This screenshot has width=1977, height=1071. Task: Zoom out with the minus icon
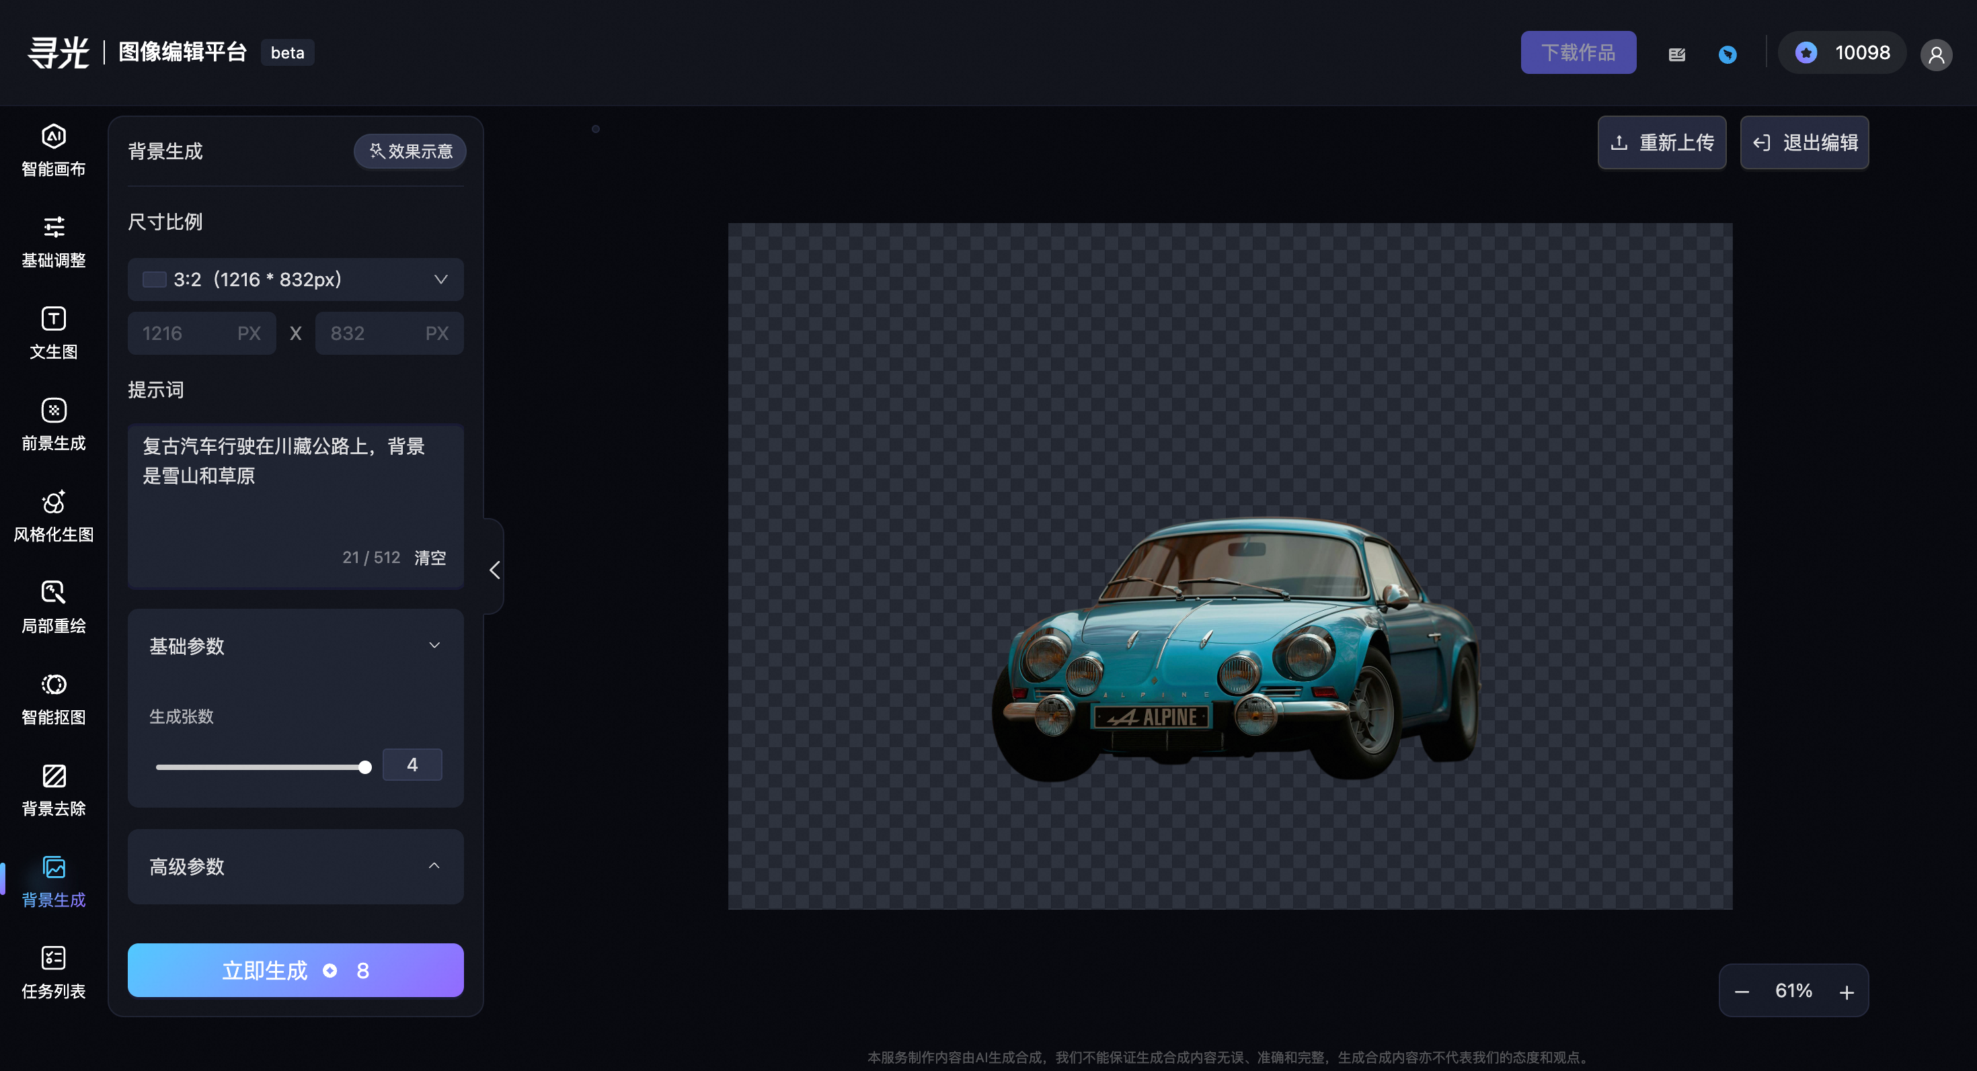[x=1742, y=991]
